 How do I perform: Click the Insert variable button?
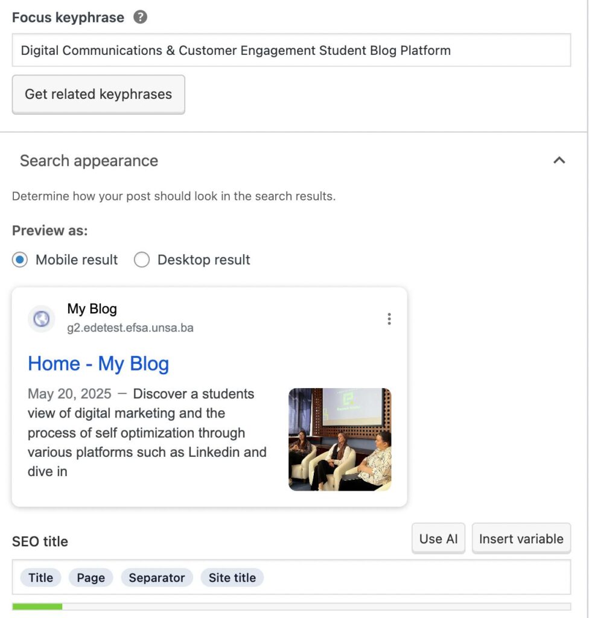click(521, 538)
